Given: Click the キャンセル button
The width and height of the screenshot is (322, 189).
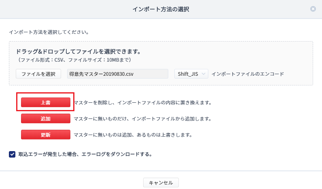Looking at the screenshot, I should (161, 183).
